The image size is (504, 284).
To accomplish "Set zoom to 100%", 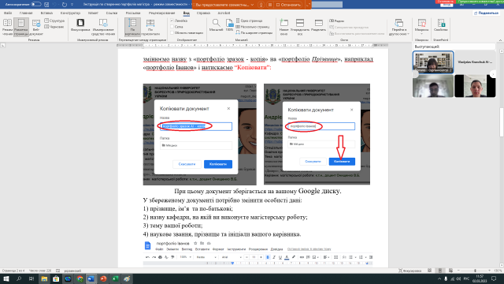I will (229, 25).
